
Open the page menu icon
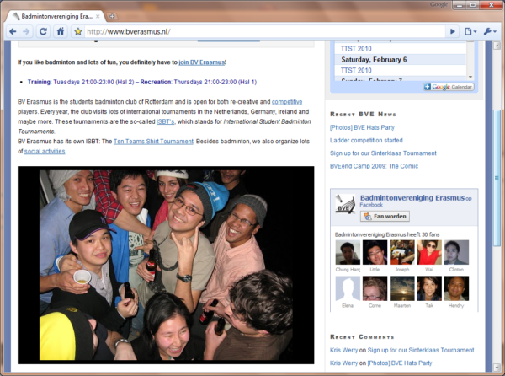[470, 31]
